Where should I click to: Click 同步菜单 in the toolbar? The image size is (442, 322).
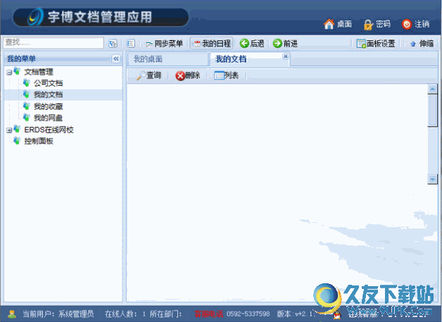click(x=165, y=44)
